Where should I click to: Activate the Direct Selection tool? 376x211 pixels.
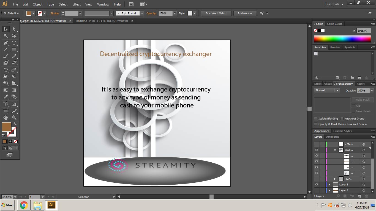pos(14,29)
